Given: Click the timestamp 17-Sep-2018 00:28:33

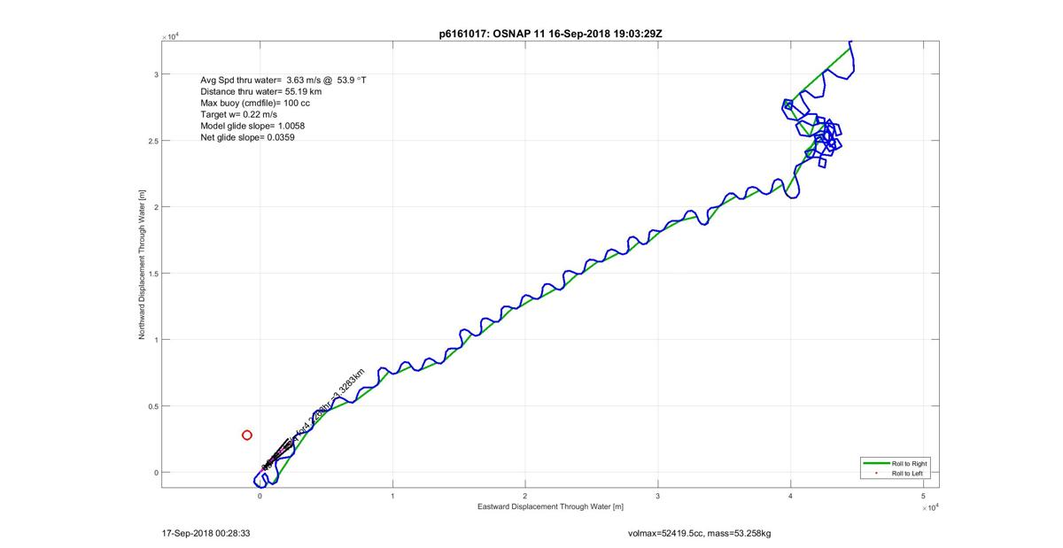Looking at the screenshot, I should tap(206, 534).
